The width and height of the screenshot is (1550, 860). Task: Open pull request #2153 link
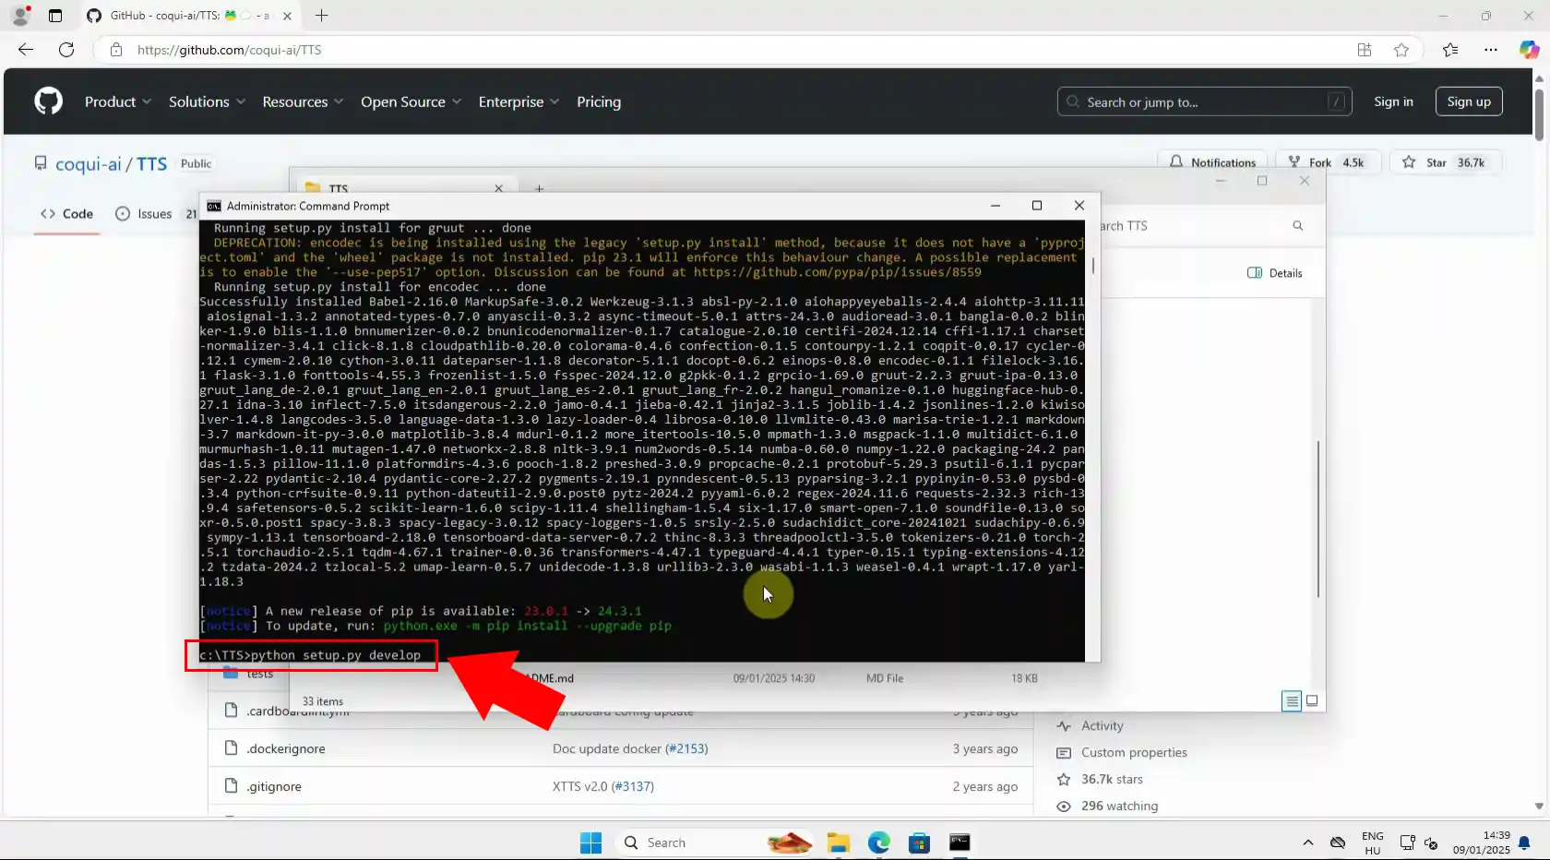686,748
